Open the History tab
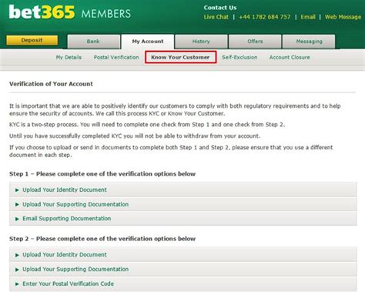The image size is (365, 292). (x=201, y=42)
